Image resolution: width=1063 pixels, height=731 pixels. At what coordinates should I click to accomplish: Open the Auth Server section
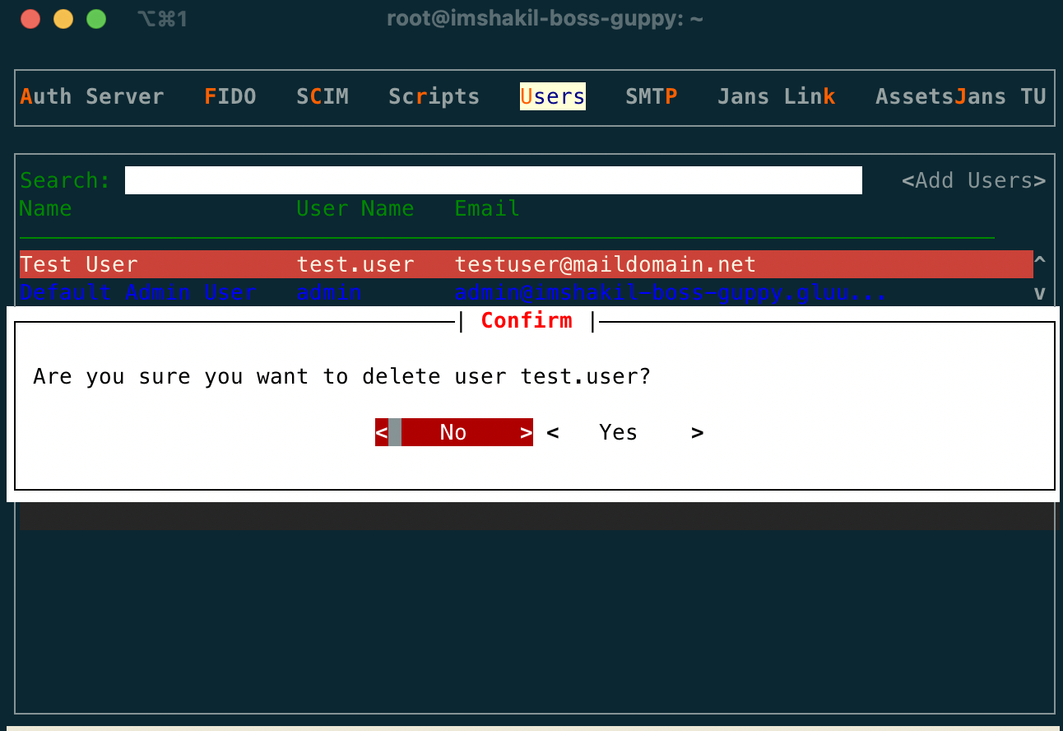pyautogui.click(x=92, y=96)
